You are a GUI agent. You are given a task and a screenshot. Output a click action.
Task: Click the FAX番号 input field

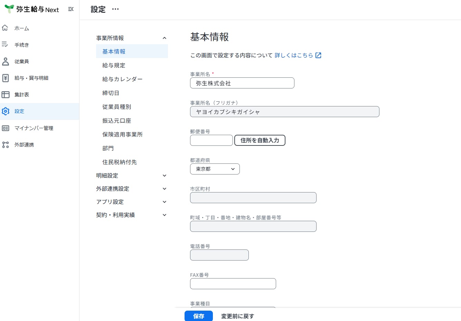click(233, 284)
